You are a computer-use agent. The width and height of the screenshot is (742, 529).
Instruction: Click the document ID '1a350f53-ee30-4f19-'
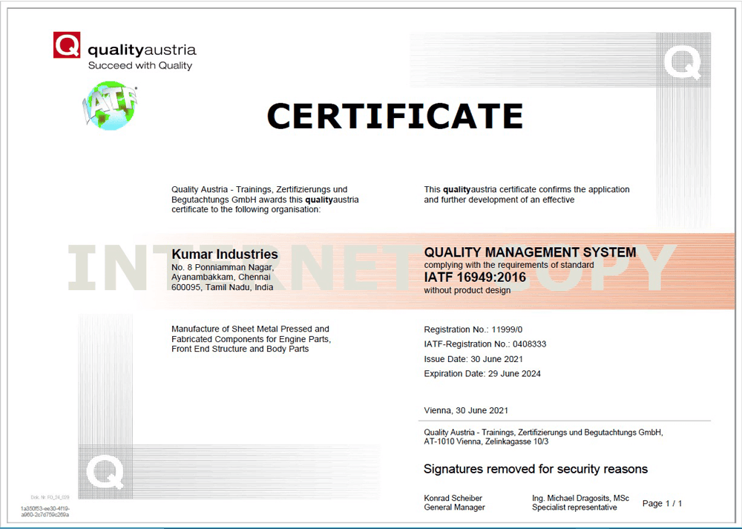coord(45,509)
